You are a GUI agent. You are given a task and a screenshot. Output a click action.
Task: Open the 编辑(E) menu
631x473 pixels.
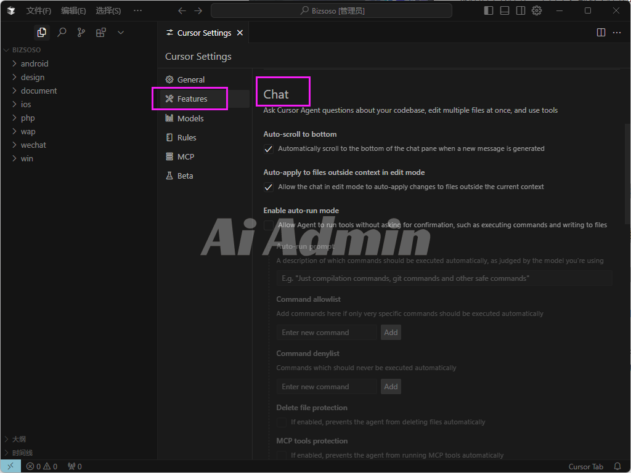point(73,11)
